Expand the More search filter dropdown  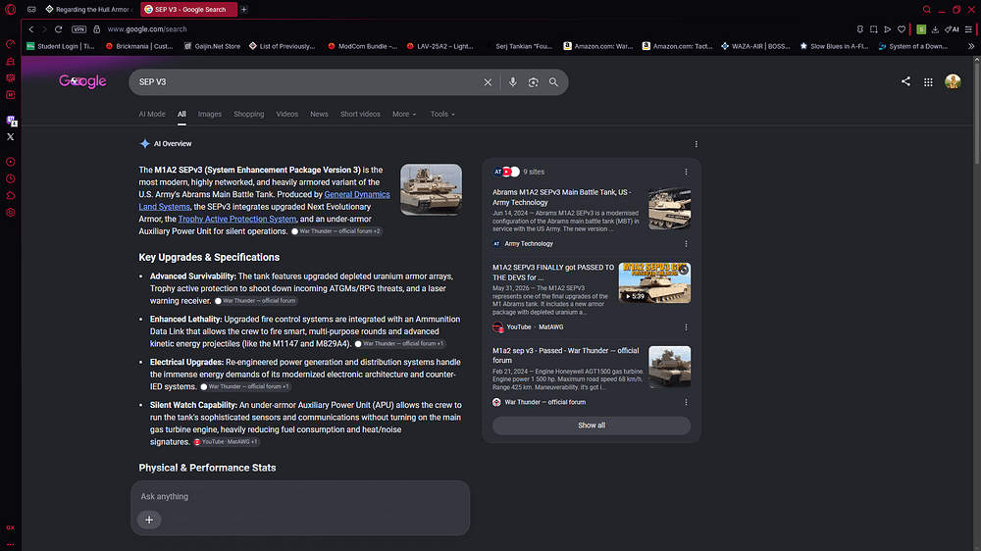(404, 115)
